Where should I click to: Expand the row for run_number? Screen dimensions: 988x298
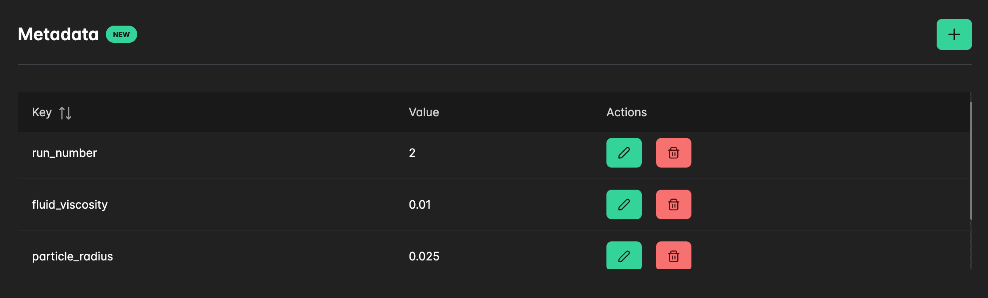[65, 153]
